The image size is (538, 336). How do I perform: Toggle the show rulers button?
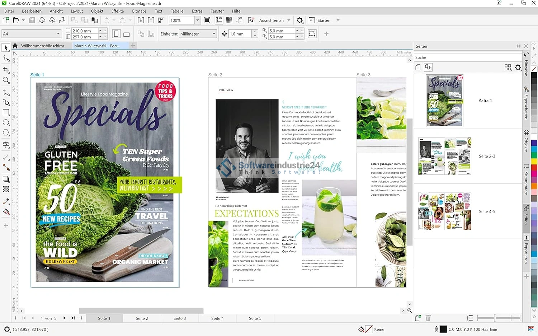(x=219, y=20)
